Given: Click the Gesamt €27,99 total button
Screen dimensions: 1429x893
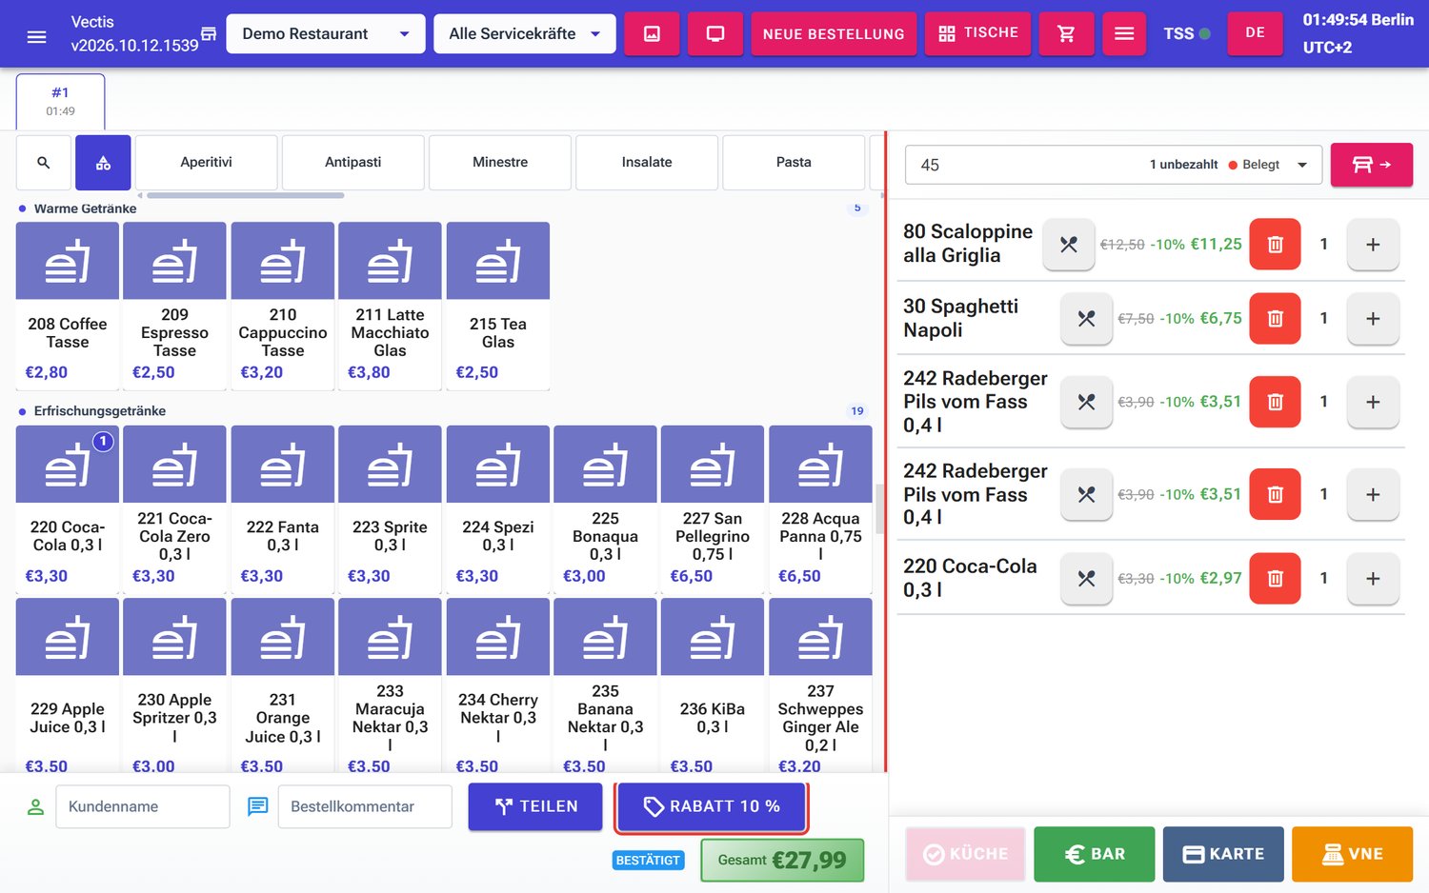Looking at the screenshot, I should [x=782, y=861].
